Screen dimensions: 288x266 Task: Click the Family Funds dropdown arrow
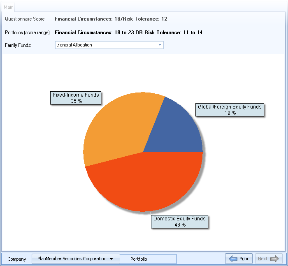pos(160,45)
